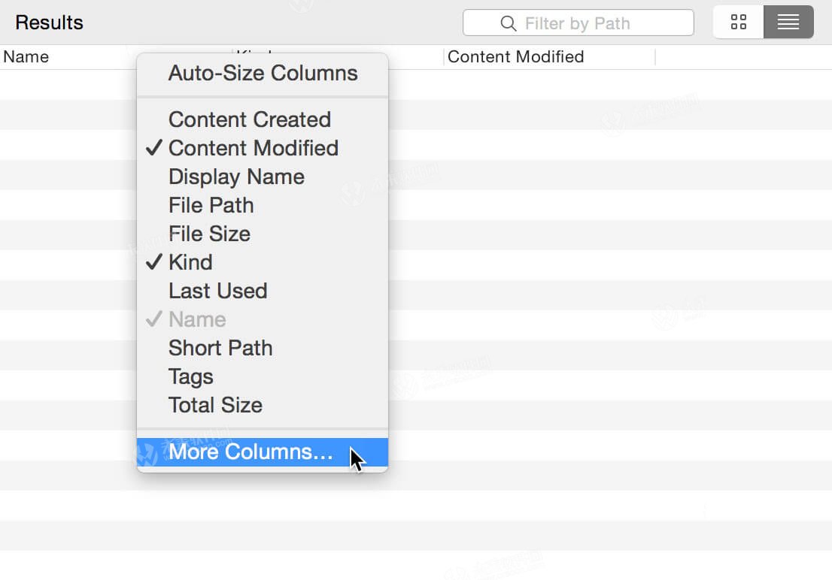Show the Short Path column

click(x=220, y=348)
